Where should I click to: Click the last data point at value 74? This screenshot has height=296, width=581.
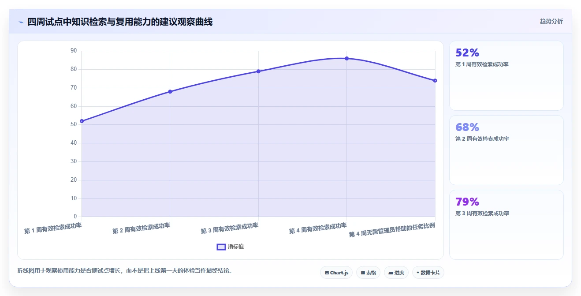(435, 80)
